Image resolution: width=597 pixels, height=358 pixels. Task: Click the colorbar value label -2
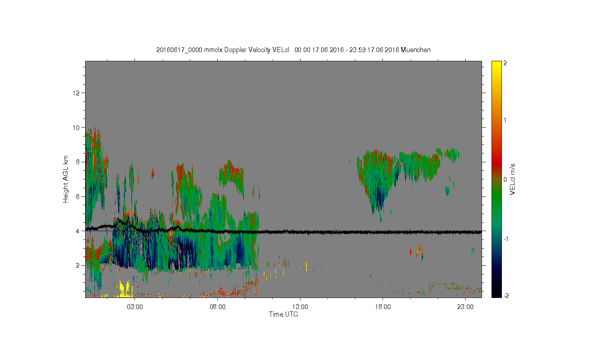coord(507,296)
